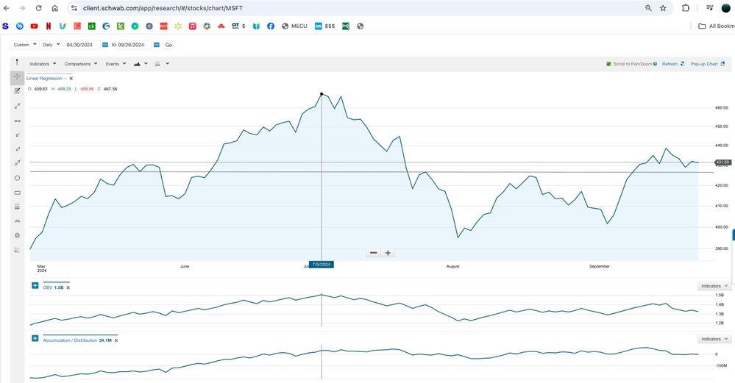This screenshot has width=735, height=383.
Task: Expand Accumulation / Distribution plus button
Action: click(35, 338)
